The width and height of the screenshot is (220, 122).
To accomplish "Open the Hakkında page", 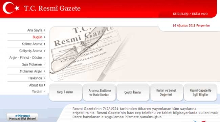I will [x=35, y=78].
